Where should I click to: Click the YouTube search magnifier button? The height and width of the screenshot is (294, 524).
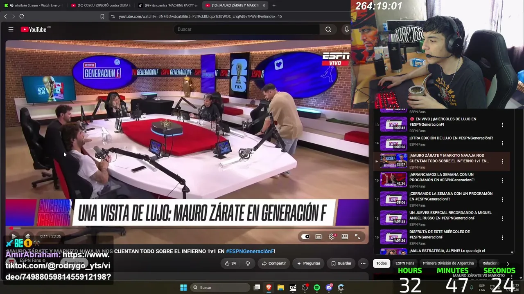tap(328, 29)
